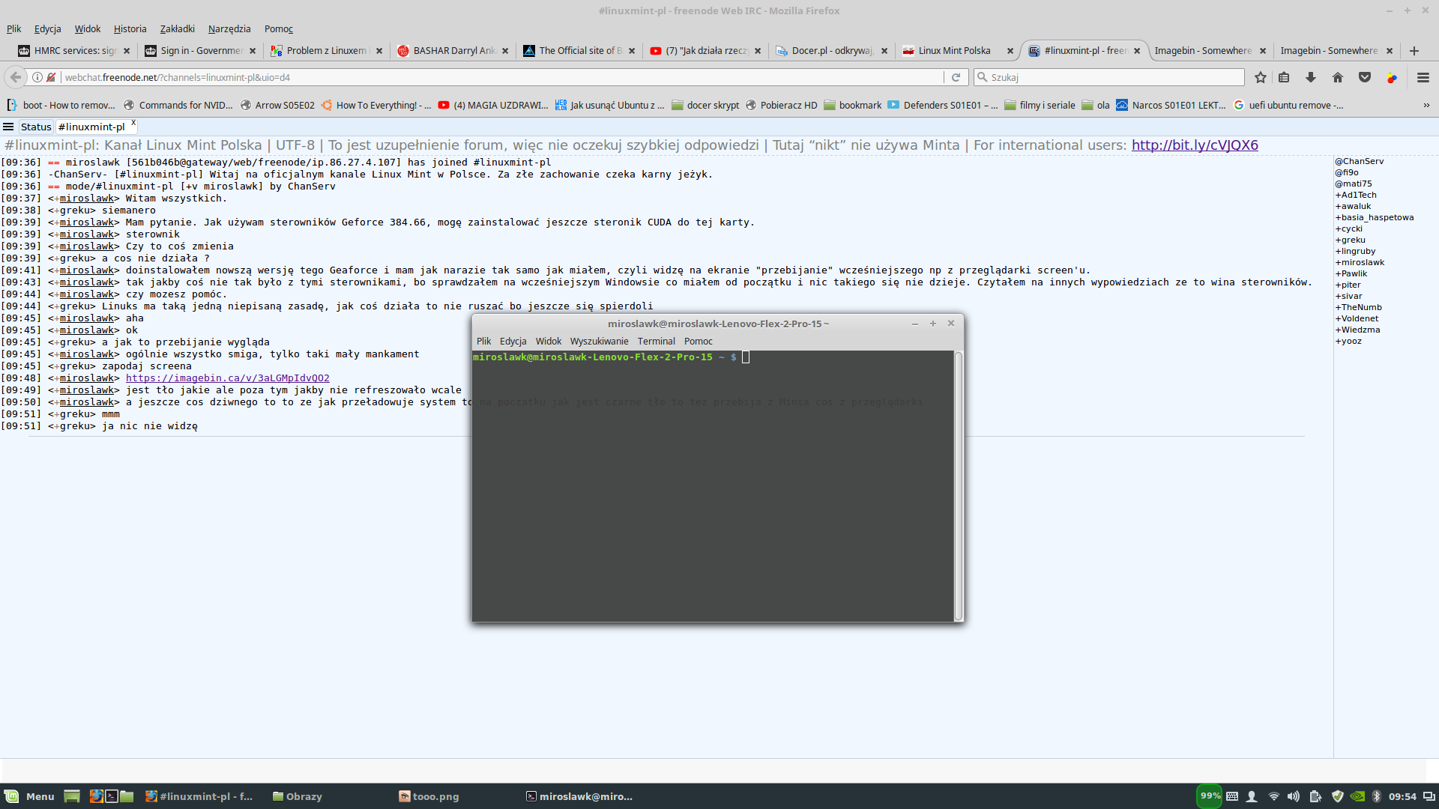Image resolution: width=1439 pixels, height=809 pixels.
Task: Open the NVIDIA tray icon
Action: pos(1357,796)
